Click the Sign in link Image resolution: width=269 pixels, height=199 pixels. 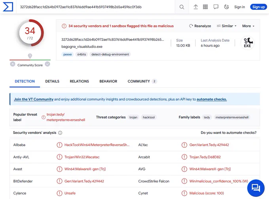pos(239,7)
